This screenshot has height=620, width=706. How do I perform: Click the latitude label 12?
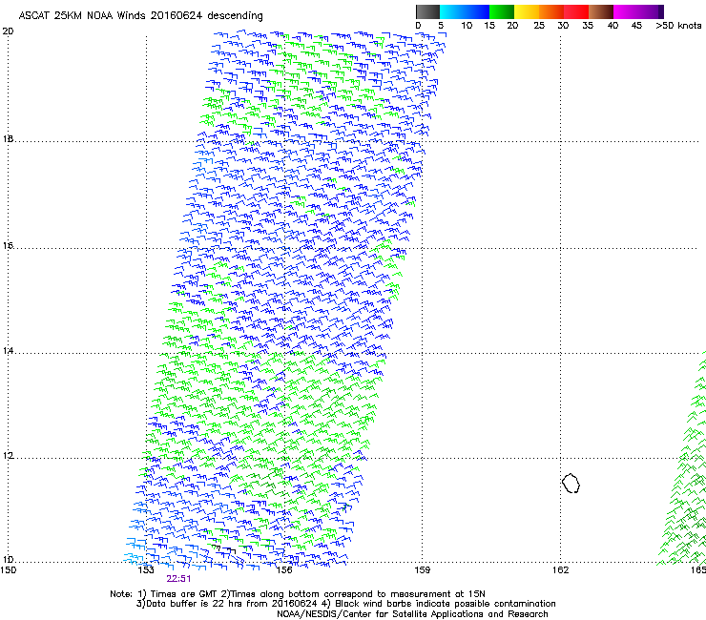click(8, 456)
